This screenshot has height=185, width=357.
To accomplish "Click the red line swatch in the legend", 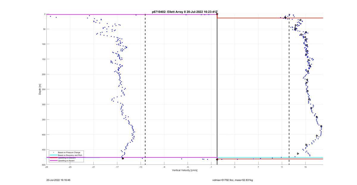I will pos(53,158).
